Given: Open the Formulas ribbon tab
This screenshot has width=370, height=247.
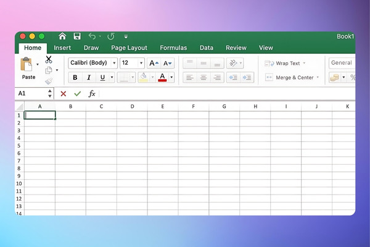Looking at the screenshot, I should (x=173, y=48).
